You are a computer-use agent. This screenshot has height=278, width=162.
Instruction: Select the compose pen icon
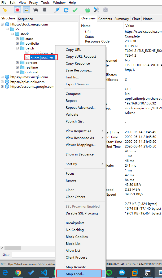click(57, 10)
